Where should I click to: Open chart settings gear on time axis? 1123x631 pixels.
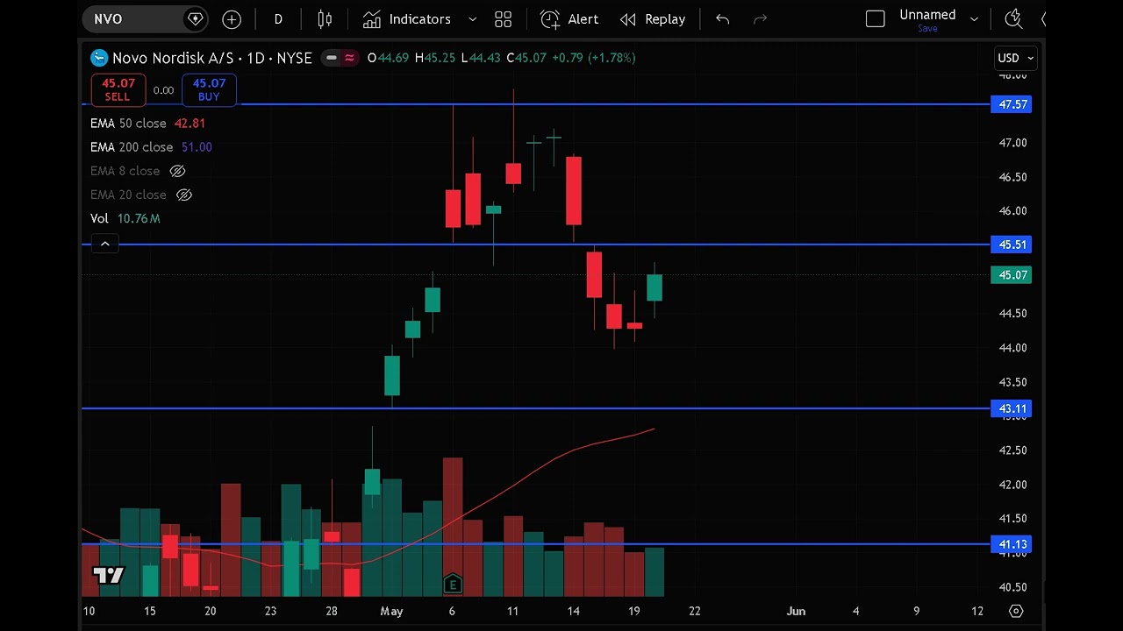tap(1016, 611)
